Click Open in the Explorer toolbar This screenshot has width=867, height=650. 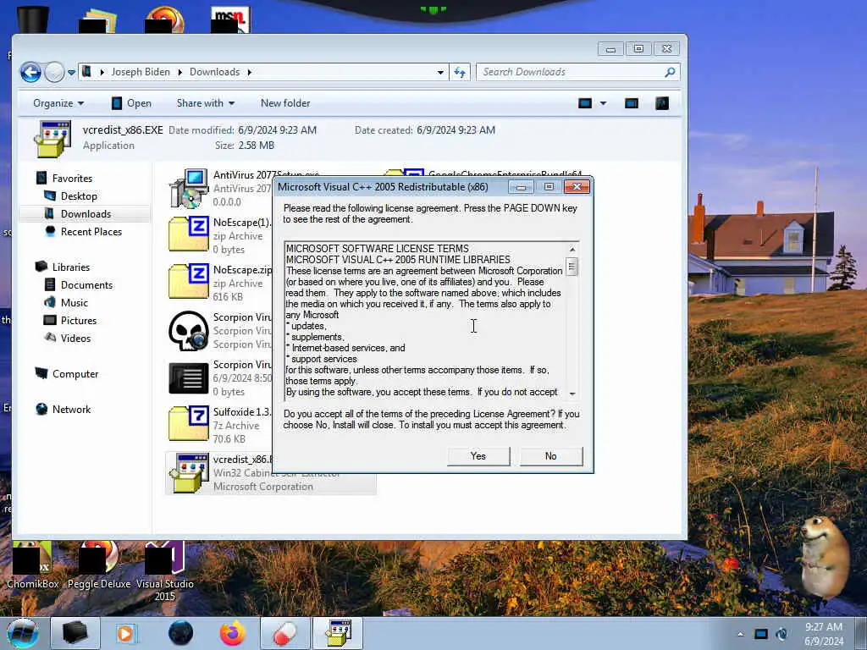pos(131,103)
